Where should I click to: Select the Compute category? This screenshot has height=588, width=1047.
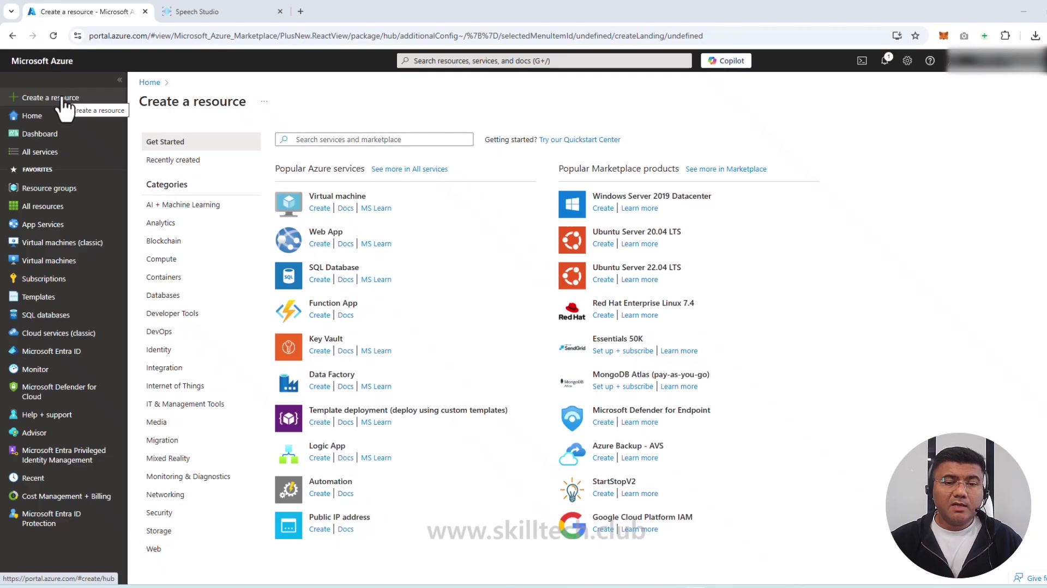coord(161,259)
